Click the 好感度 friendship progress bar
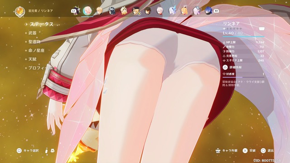 [243, 77]
